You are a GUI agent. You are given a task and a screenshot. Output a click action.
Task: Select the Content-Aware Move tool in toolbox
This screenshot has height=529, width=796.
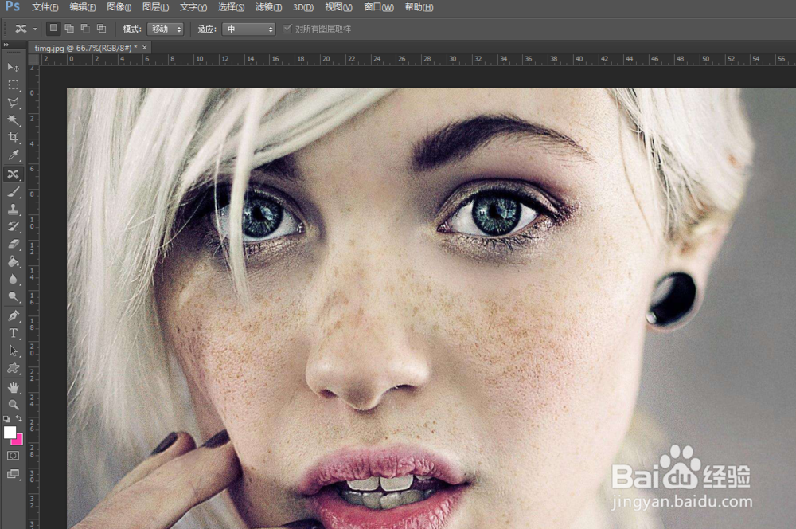tap(14, 174)
